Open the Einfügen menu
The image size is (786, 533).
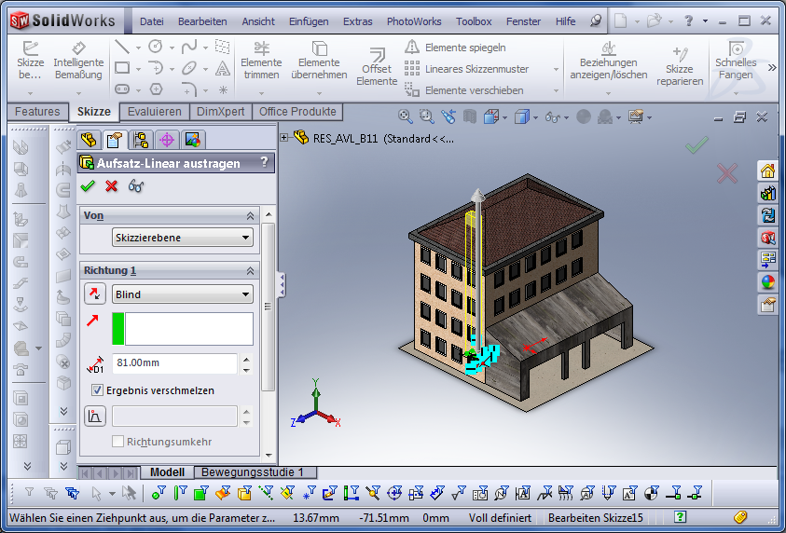[309, 21]
